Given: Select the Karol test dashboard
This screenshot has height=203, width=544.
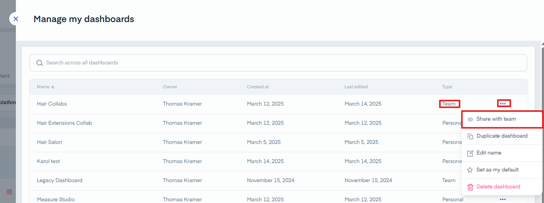Looking at the screenshot, I should [x=49, y=161].
